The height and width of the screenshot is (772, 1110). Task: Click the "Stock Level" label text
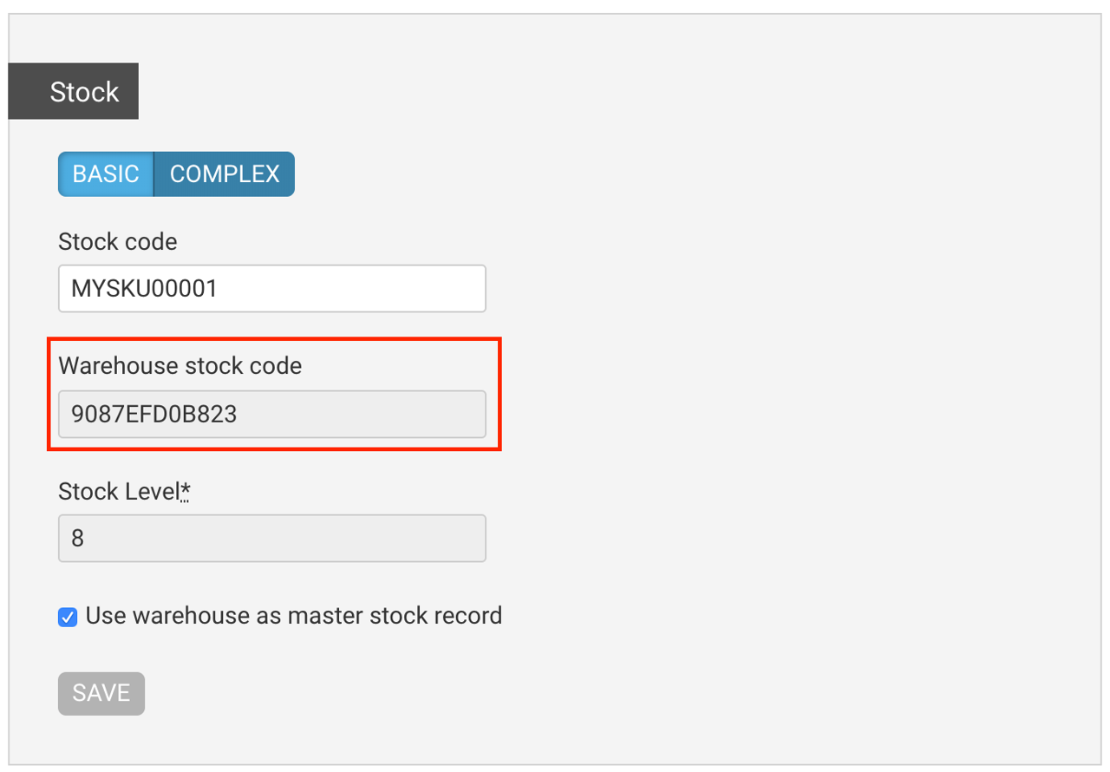point(118,492)
